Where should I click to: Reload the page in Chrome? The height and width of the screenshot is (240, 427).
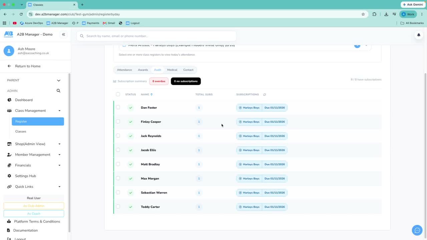(x=21, y=14)
